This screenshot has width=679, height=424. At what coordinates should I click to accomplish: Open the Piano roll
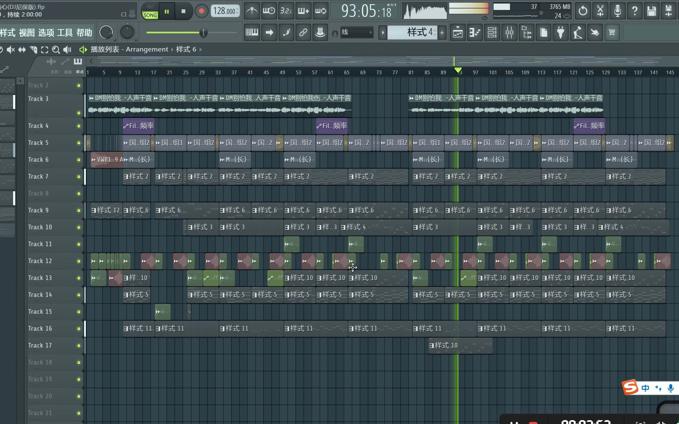tap(475, 33)
